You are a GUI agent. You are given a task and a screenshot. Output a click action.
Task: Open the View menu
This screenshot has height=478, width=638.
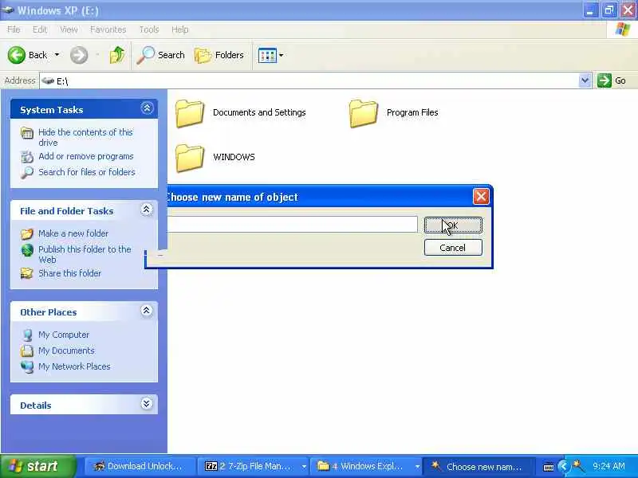point(69,29)
